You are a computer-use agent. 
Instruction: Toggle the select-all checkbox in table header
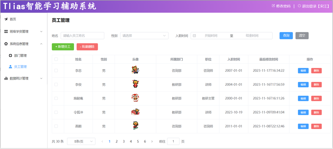pyautogui.click(x=56, y=59)
